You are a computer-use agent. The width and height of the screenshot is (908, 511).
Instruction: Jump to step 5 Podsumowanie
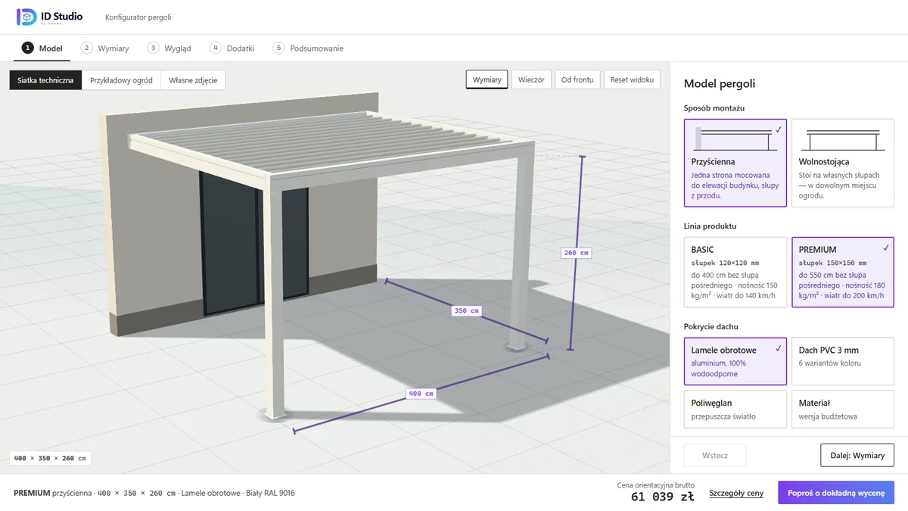308,48
